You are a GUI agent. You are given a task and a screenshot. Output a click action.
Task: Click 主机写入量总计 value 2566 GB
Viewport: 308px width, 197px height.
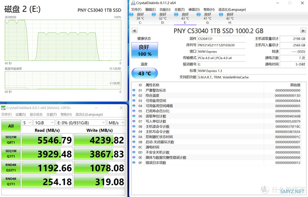[x=293, y=45]
